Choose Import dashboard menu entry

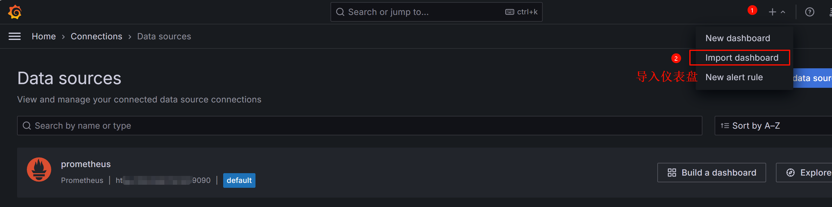(x=741, y=58)
